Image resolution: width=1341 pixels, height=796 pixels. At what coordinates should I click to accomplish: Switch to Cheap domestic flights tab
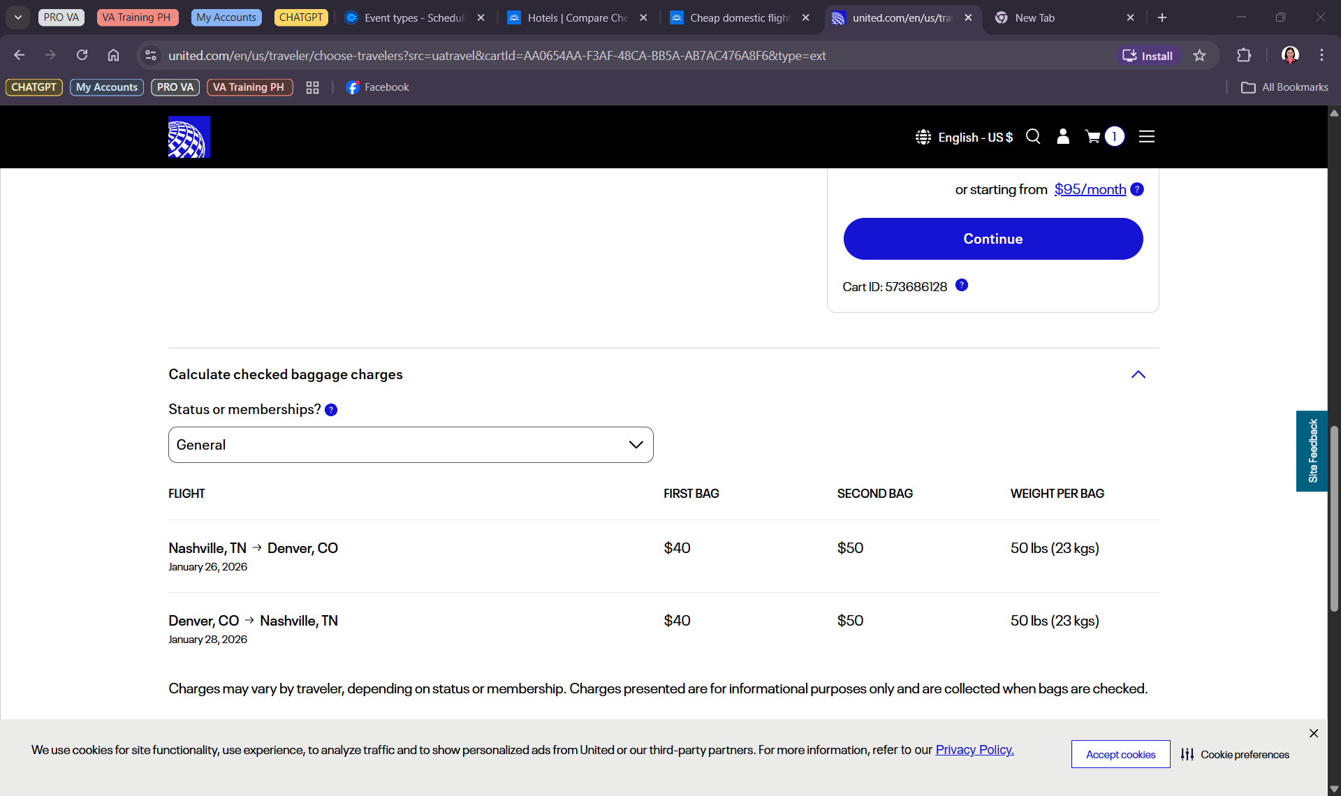pos(739,17)
